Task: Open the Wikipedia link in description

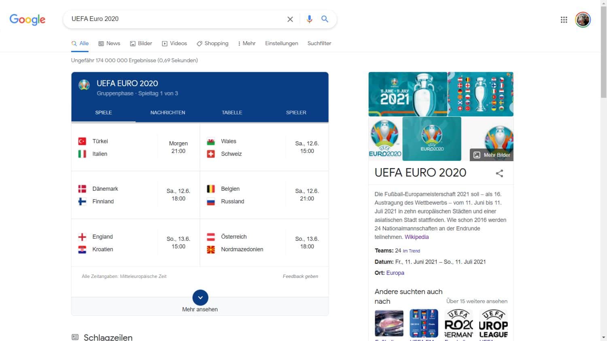Action: (416, 237)
